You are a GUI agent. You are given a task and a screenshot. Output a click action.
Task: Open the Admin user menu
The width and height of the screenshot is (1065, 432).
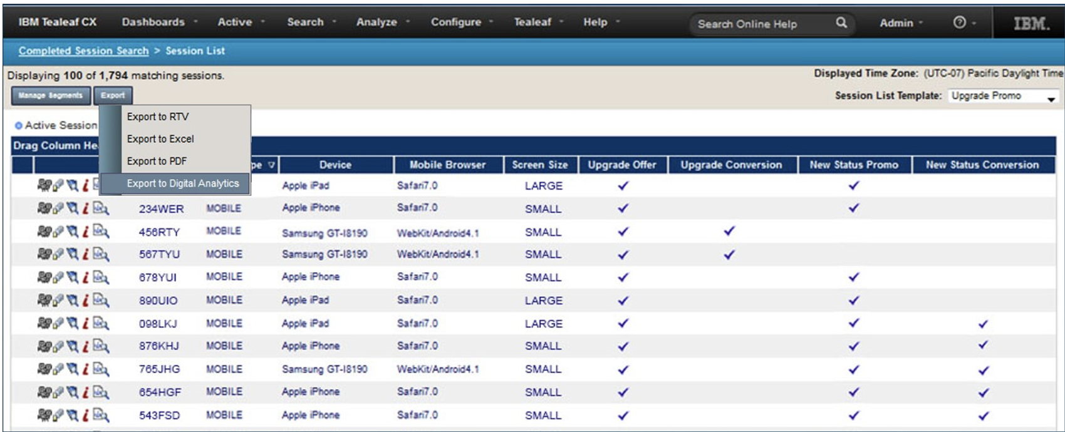901,23
